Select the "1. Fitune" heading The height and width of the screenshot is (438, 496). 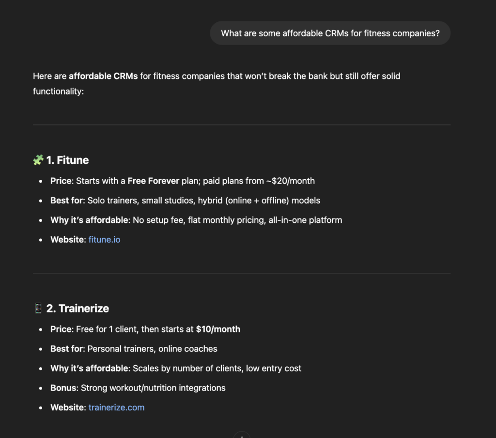(x=67, y=160)
